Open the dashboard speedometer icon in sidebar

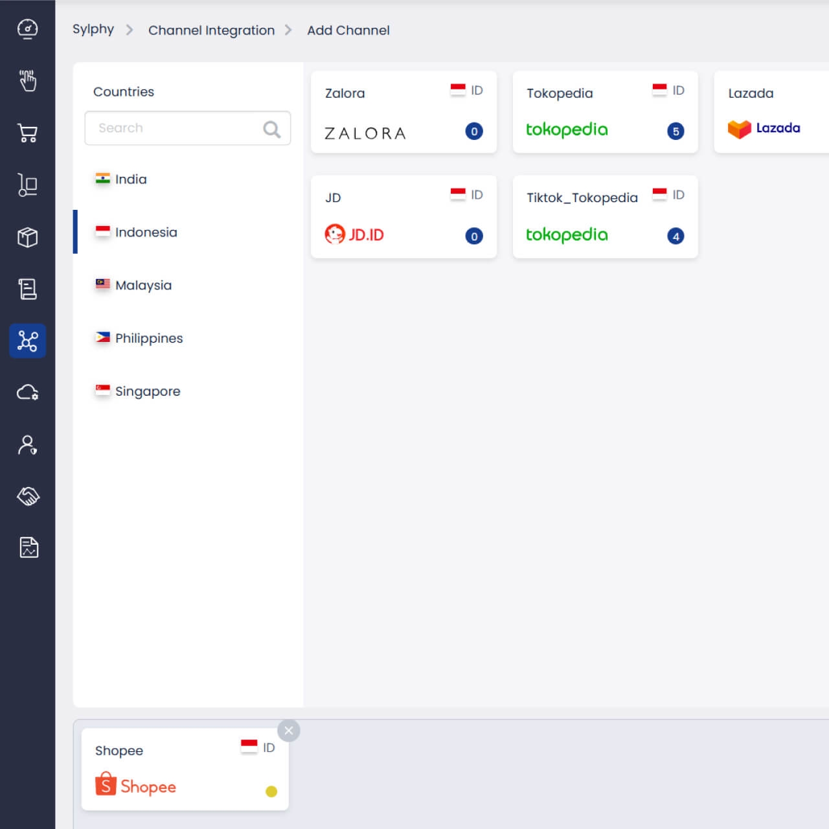pos(27,29)
